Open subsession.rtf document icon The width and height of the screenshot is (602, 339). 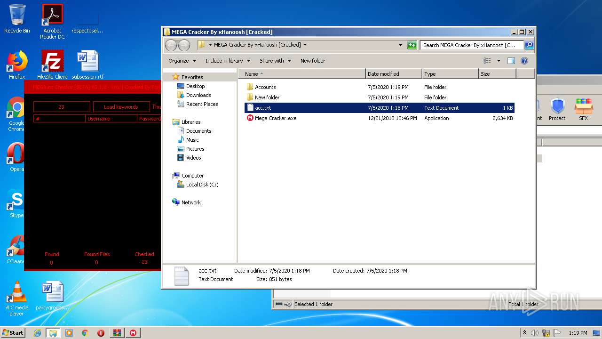pos(87,65)
